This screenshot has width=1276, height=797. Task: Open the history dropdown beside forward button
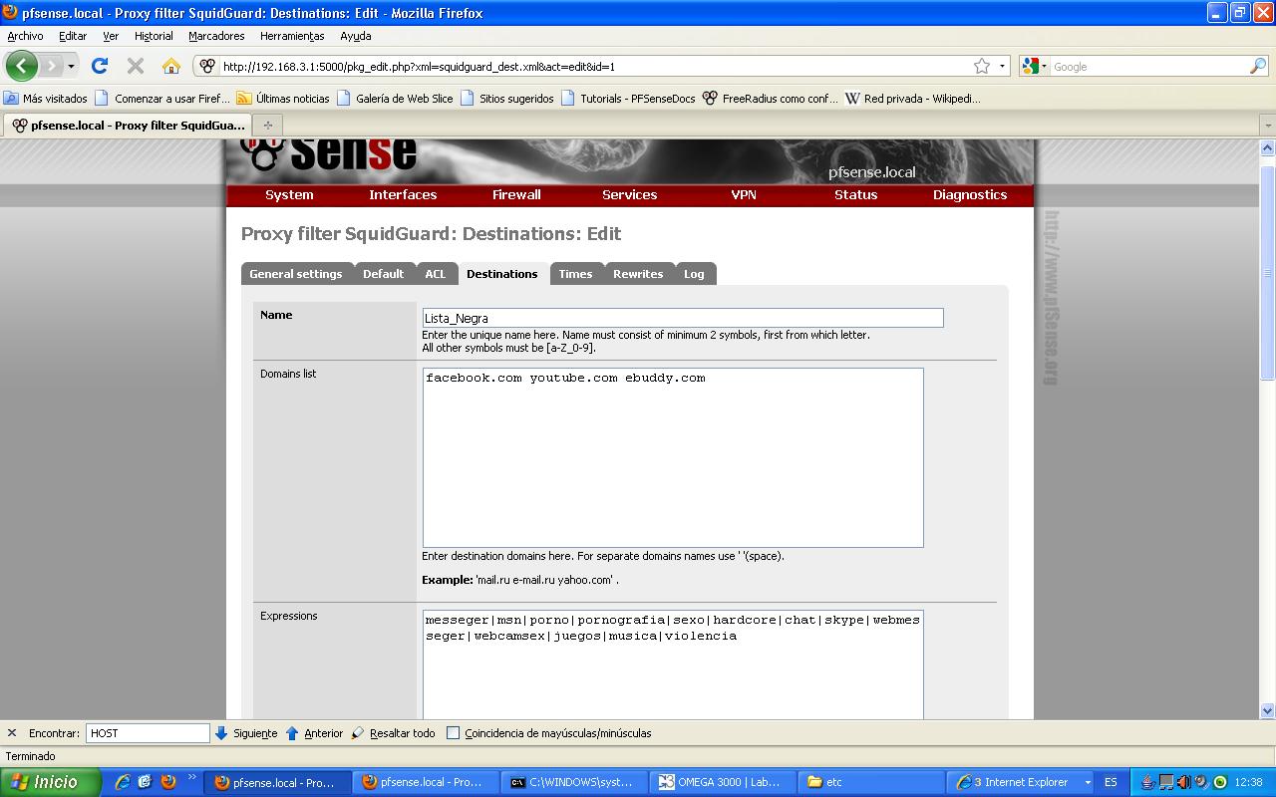(71, 67)
